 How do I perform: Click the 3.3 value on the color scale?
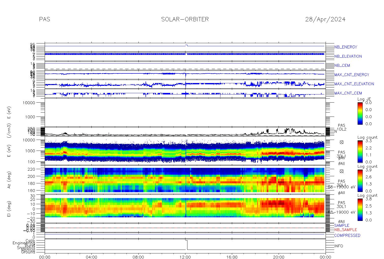coord(369,141)
